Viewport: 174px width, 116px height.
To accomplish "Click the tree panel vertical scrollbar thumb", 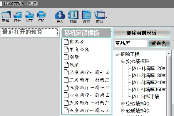I will click(169, 86).
